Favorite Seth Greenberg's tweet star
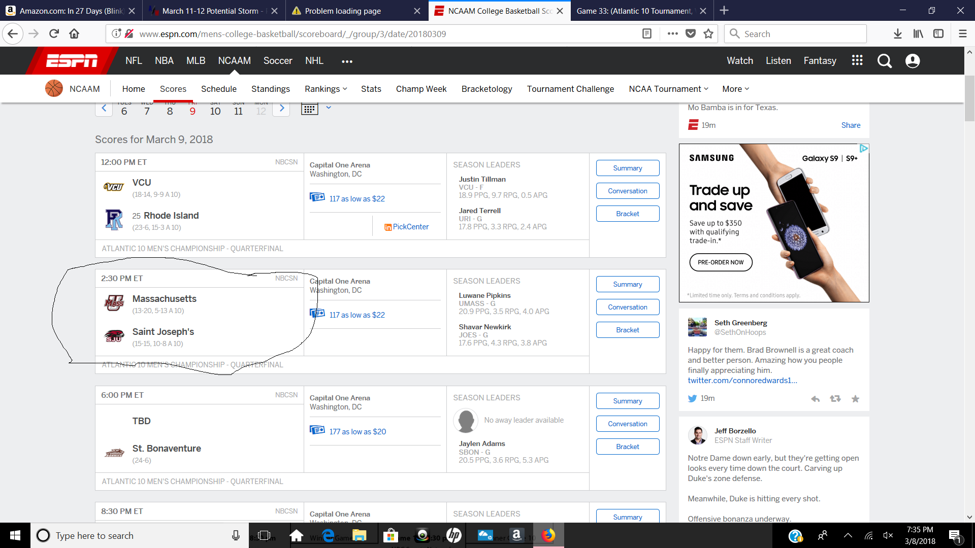This screenshot has width=975, height=548. click(855, 399)
